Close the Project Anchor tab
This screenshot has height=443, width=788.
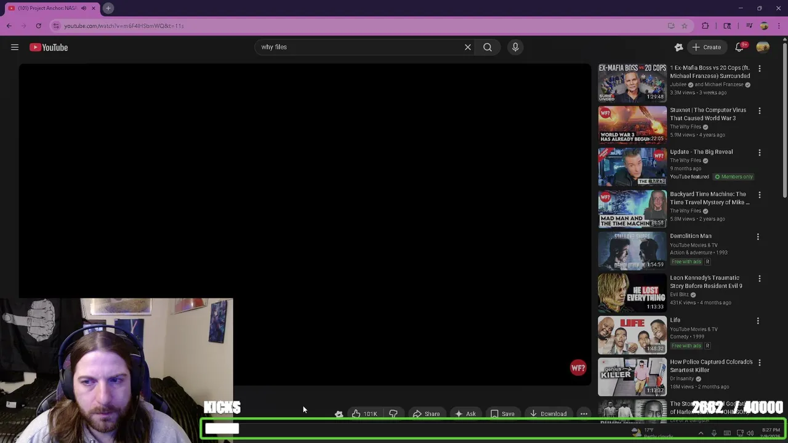coord(94,8)
